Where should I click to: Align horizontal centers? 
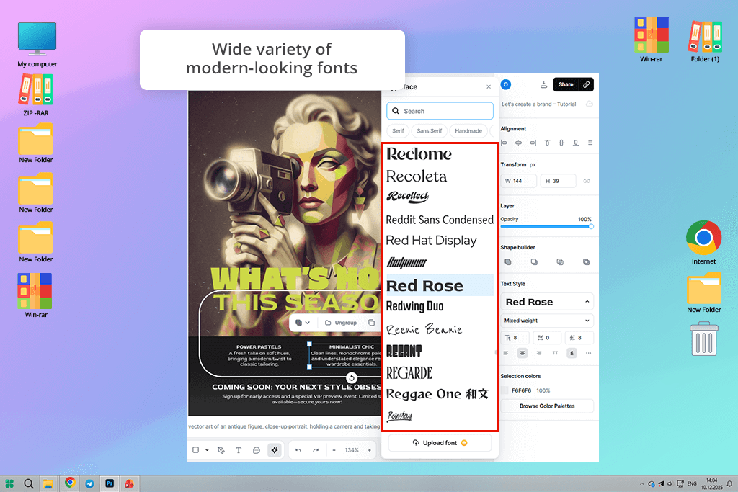pyautogui.click(x=518, y=143)
